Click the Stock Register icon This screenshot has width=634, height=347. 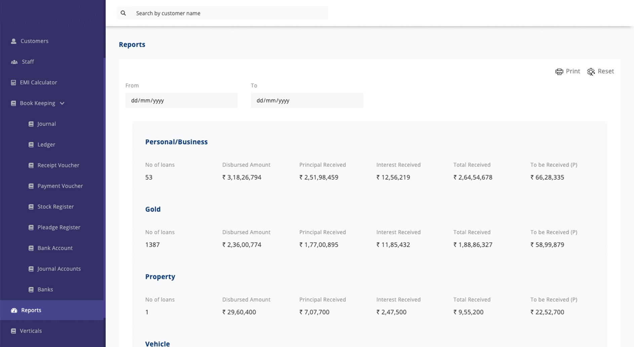[31, 207]
